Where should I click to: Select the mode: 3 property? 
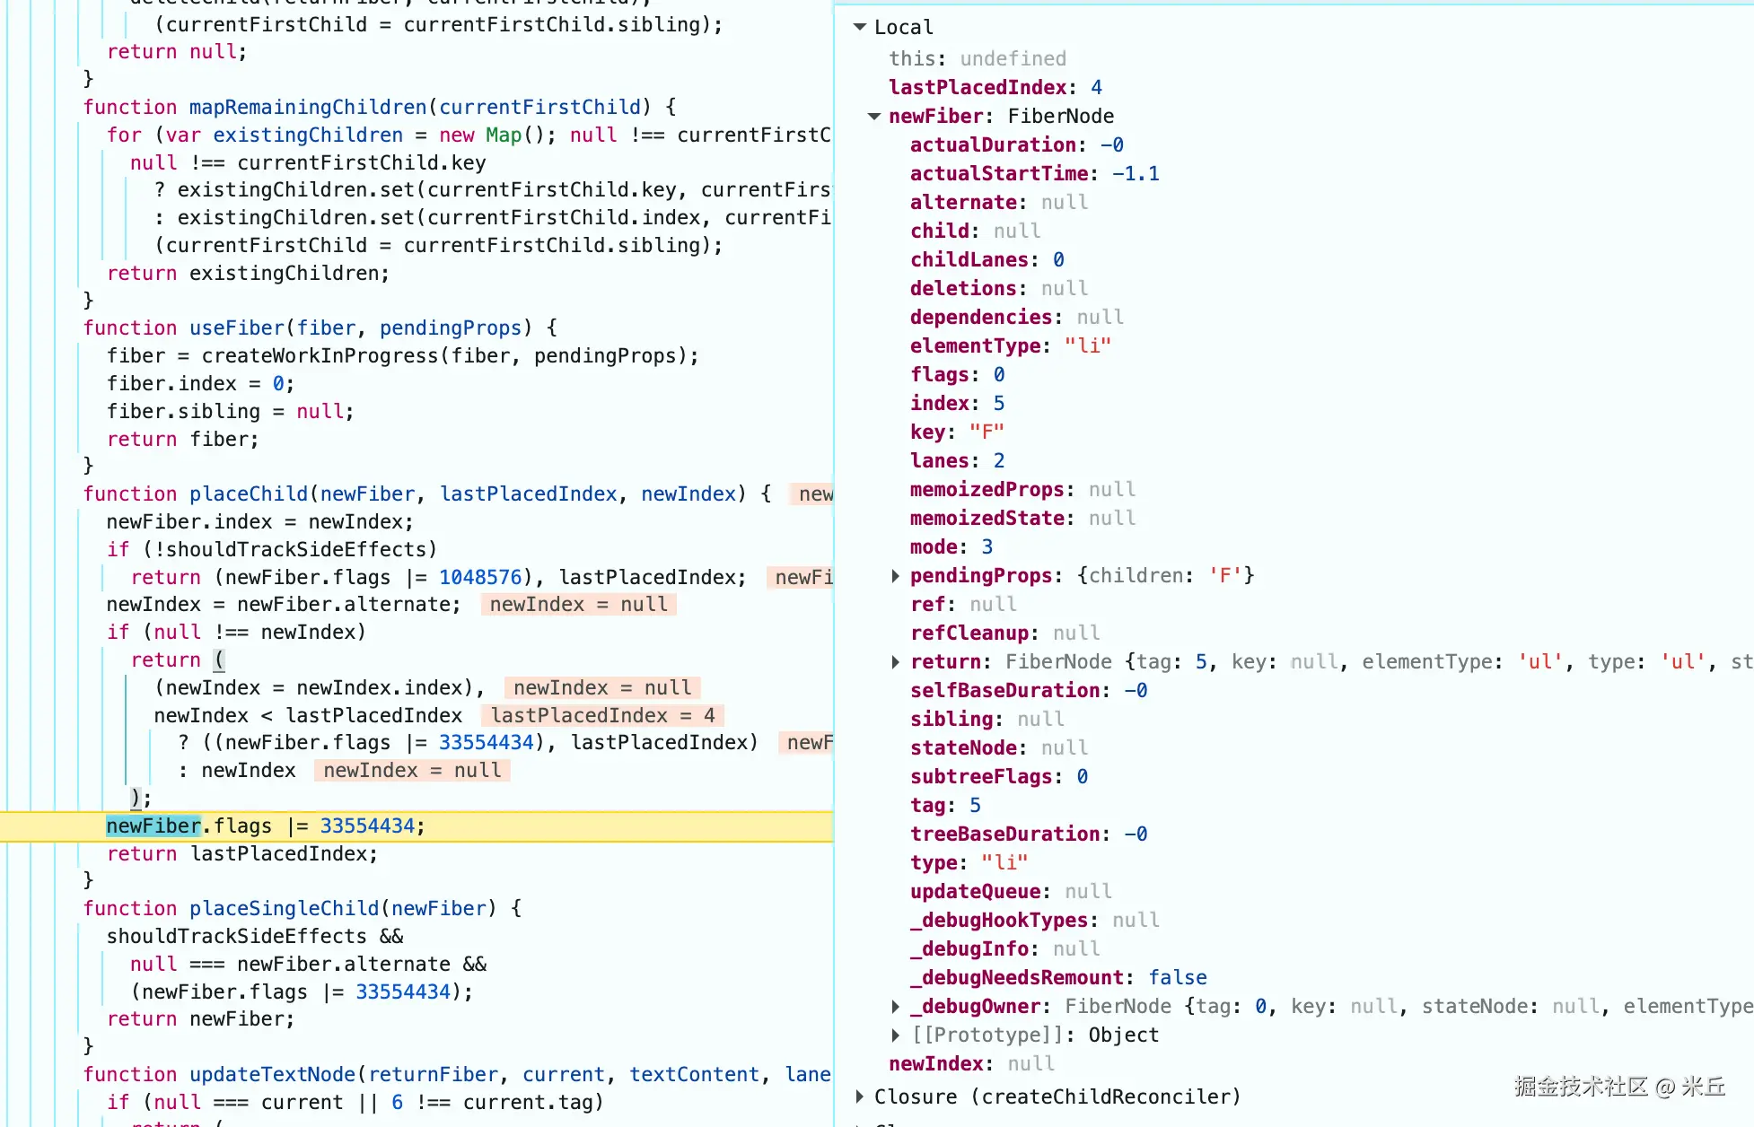coord(952,547)
